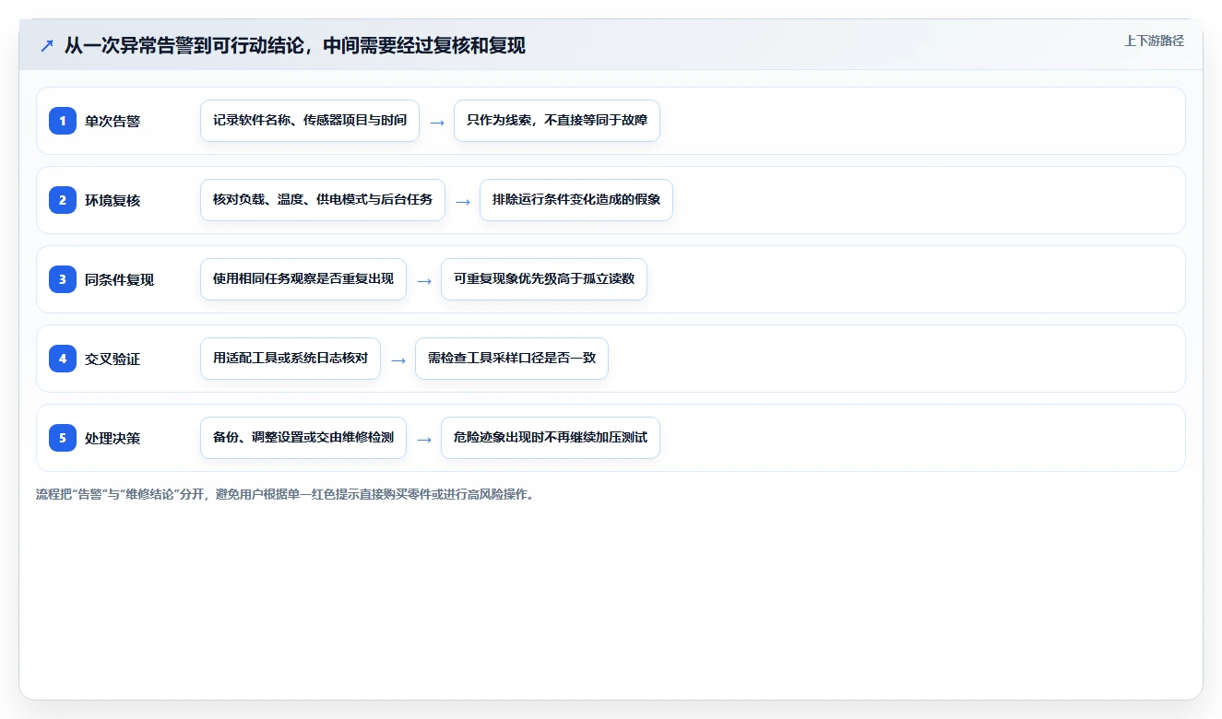Click the 核对负载、温度、供电模式与后台任务 box

point(323,200)
